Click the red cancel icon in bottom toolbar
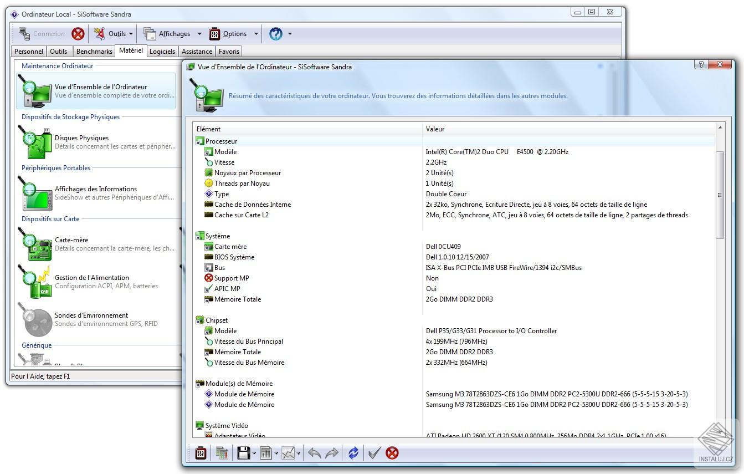The image size is (744, 474). click(392, 452)
